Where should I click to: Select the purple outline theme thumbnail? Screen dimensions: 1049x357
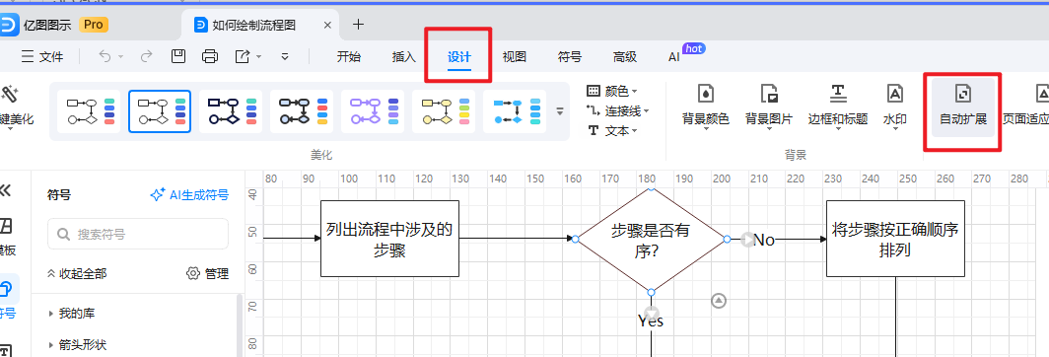pos(373,111)
